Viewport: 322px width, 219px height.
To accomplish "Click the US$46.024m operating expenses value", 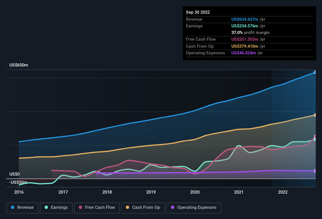I will pos(244,53).
